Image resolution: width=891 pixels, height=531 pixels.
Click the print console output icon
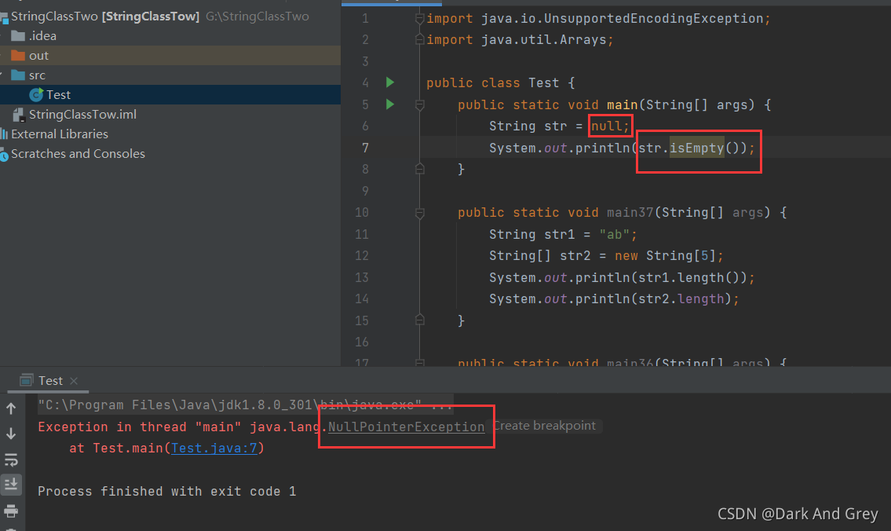pyautogui.click(x=11, y=511)
